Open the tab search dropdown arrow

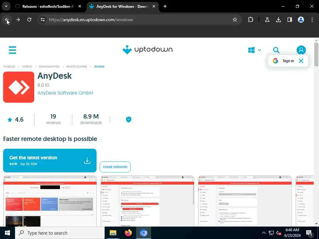click(6, 6)
